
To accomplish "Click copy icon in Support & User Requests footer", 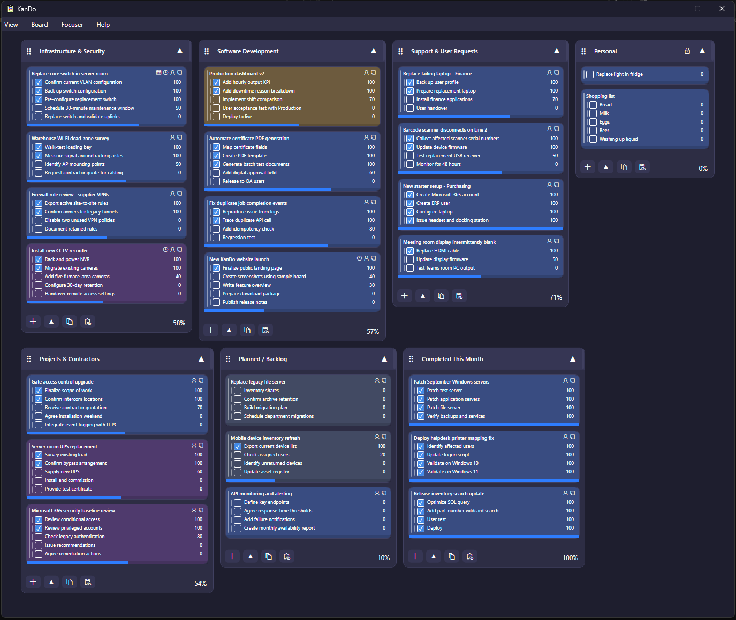I will 441,296.
